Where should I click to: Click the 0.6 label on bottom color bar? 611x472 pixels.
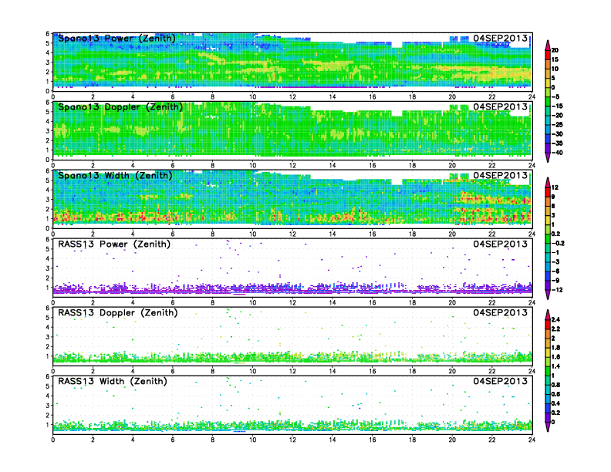tap(555, 394)
